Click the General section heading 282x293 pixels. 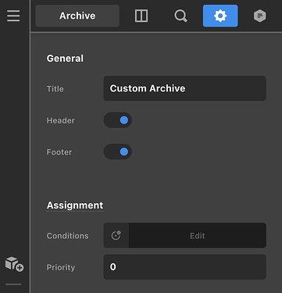coord(65,59)
